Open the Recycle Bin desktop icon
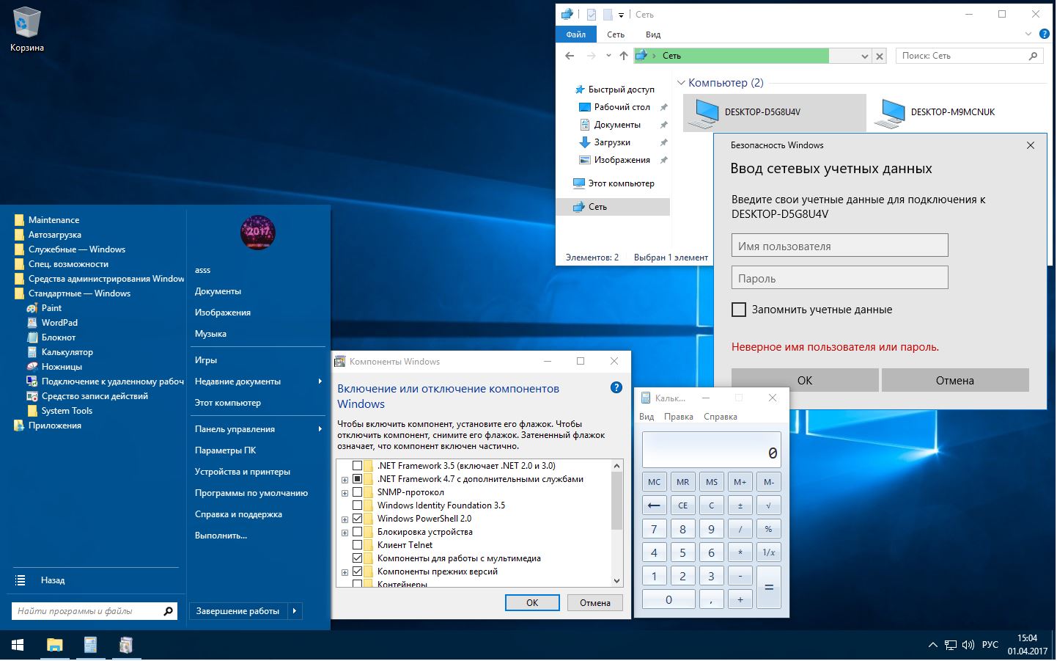The image size is (1057, 661). click(x=26, y=30)
